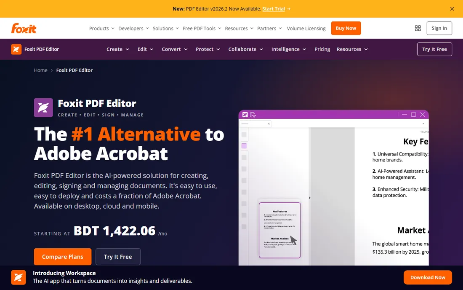Select the highlighted purple sidebar icon in preview
Image resolution: width=463 pixels, height=290 pixels.
click(x=244, y=146)
